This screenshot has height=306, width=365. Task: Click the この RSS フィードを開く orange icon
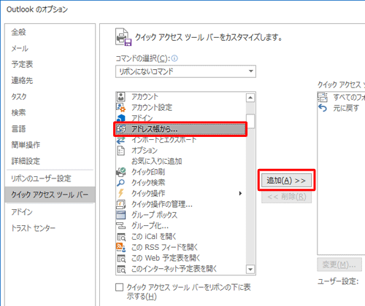pyautogui.click(x=121, y=247)
